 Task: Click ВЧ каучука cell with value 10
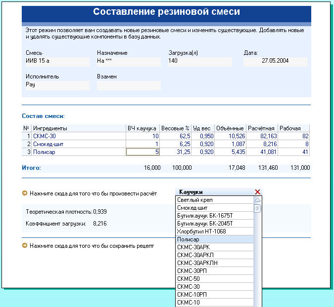(143, 136)
